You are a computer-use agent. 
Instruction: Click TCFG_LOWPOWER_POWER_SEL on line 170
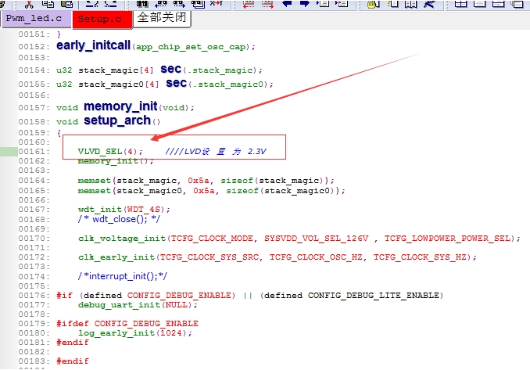click(447, 239)
